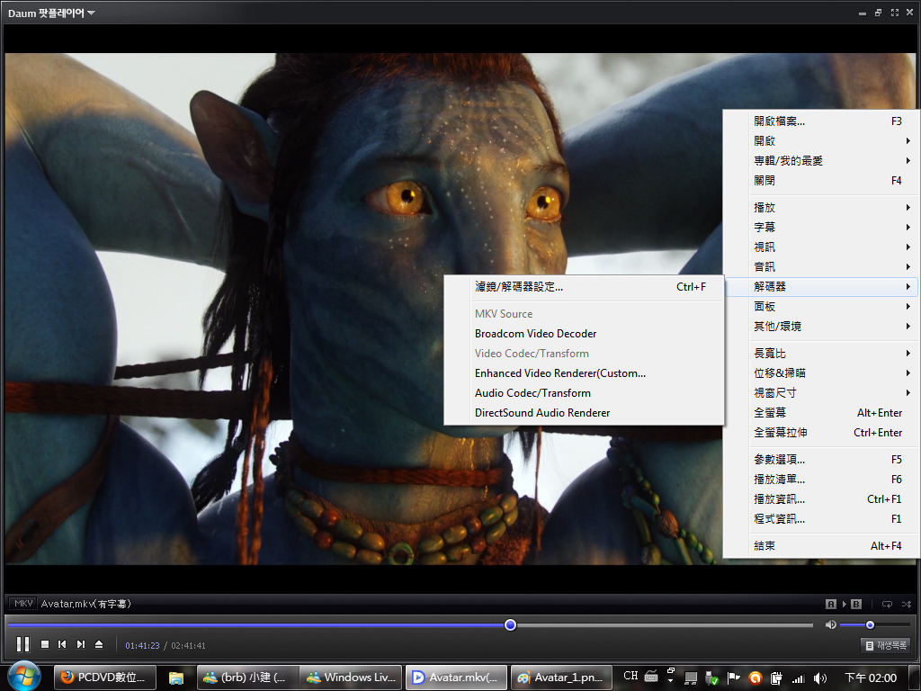Skip to the previous track
921x691 pixels.
pyautogui.click(x=62, y=644)
